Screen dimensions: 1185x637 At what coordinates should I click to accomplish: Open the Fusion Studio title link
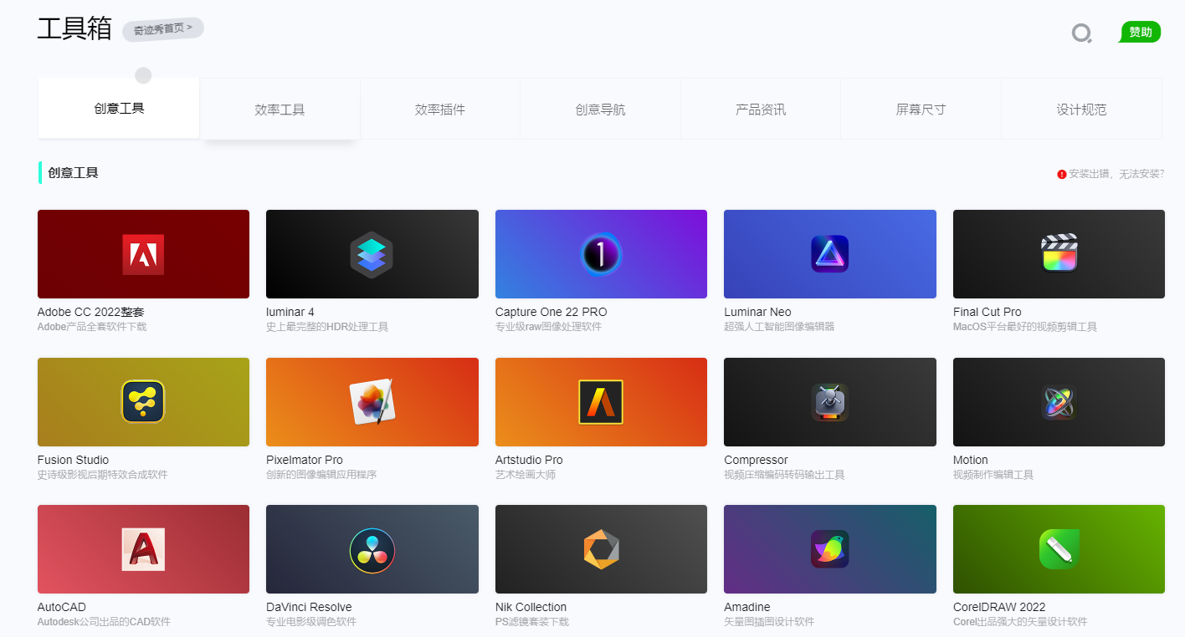click(73, 460)
